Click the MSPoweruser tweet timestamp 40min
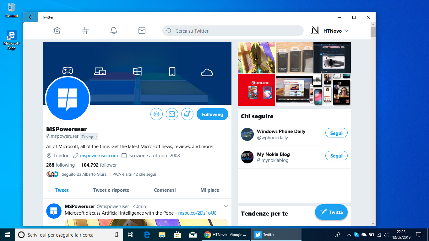429x241 pixels. tap(139, 206)
